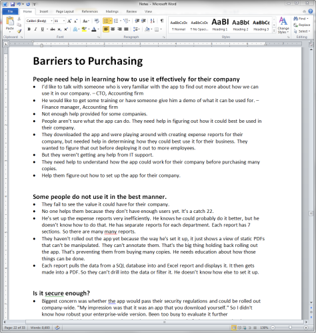The width and height of the screenshot is (316, 333).
Task: Open Replace from the Editing group
Action: pyautogui.click(x=302, y=25)
